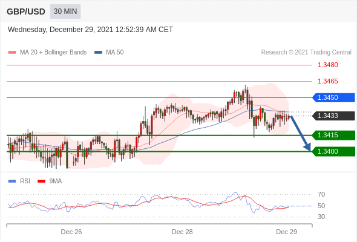Click the 9MA red legend swatch
Image resolution: width=357 pixels, height=242 pixels.
(x=41, y=181)
